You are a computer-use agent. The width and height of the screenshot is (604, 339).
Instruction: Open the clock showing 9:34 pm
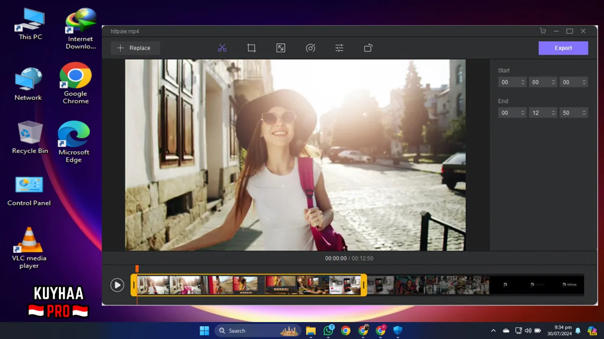pos(560,331)
